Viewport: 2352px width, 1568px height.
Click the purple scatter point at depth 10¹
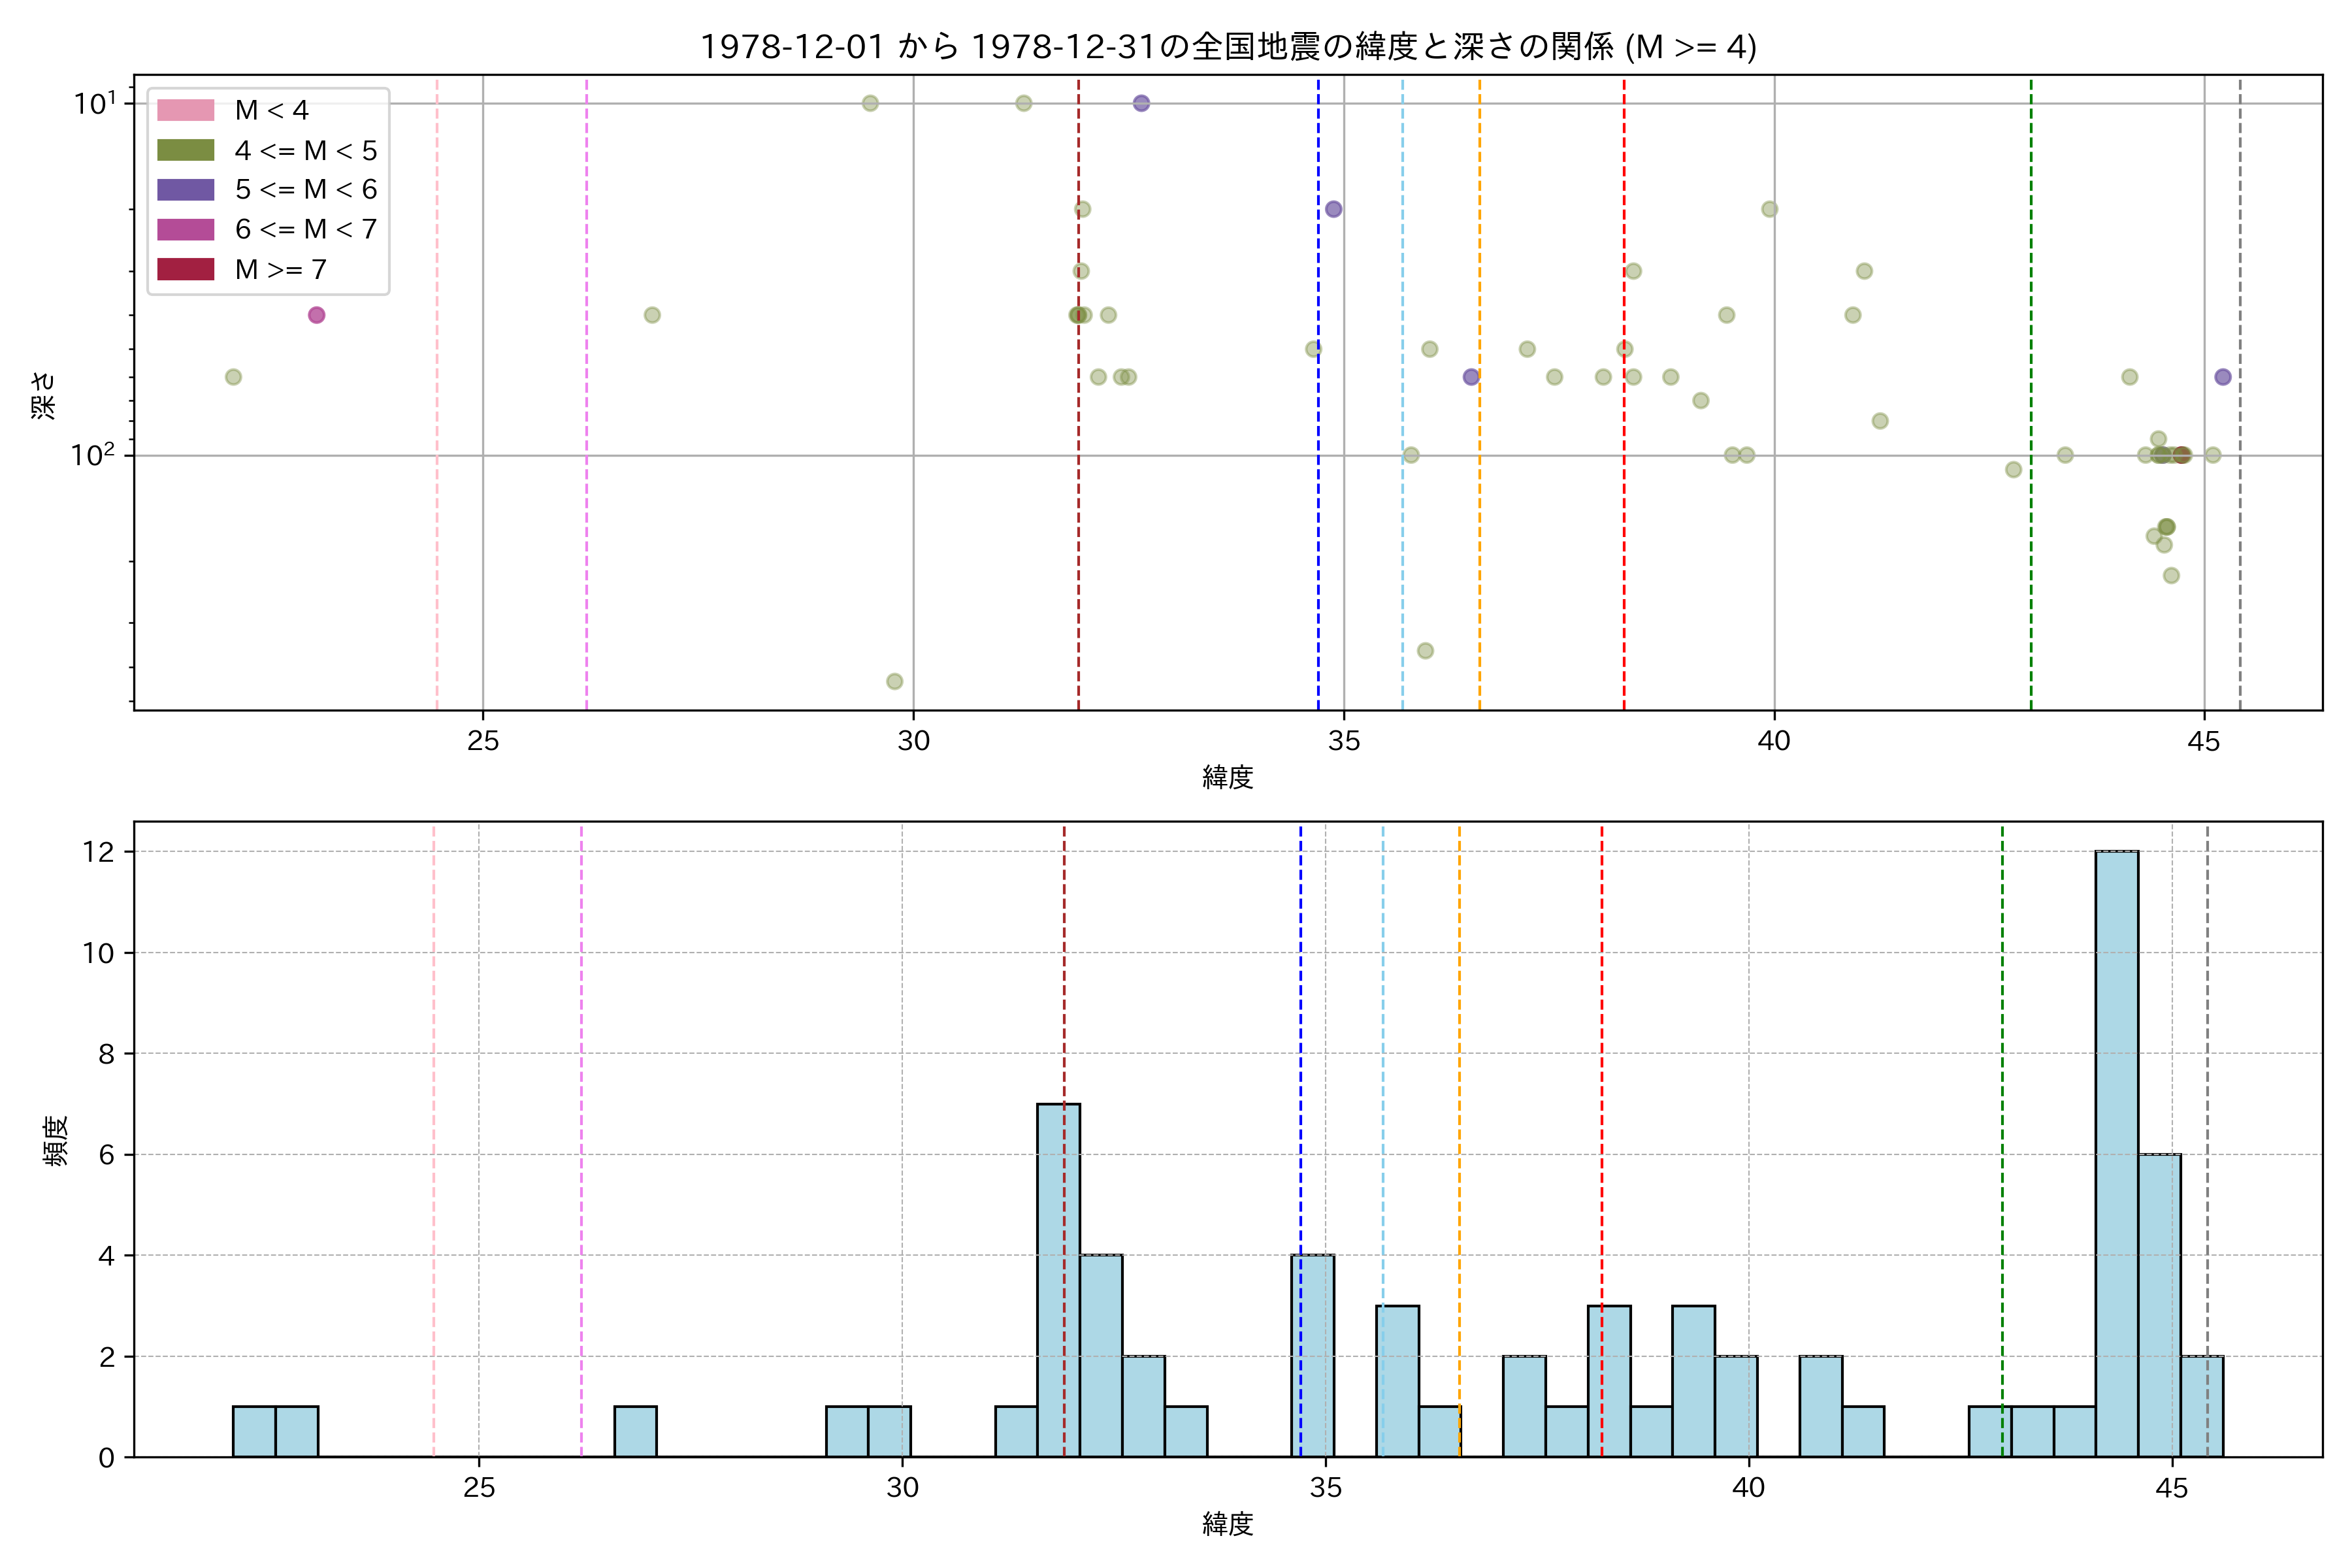1141,103
